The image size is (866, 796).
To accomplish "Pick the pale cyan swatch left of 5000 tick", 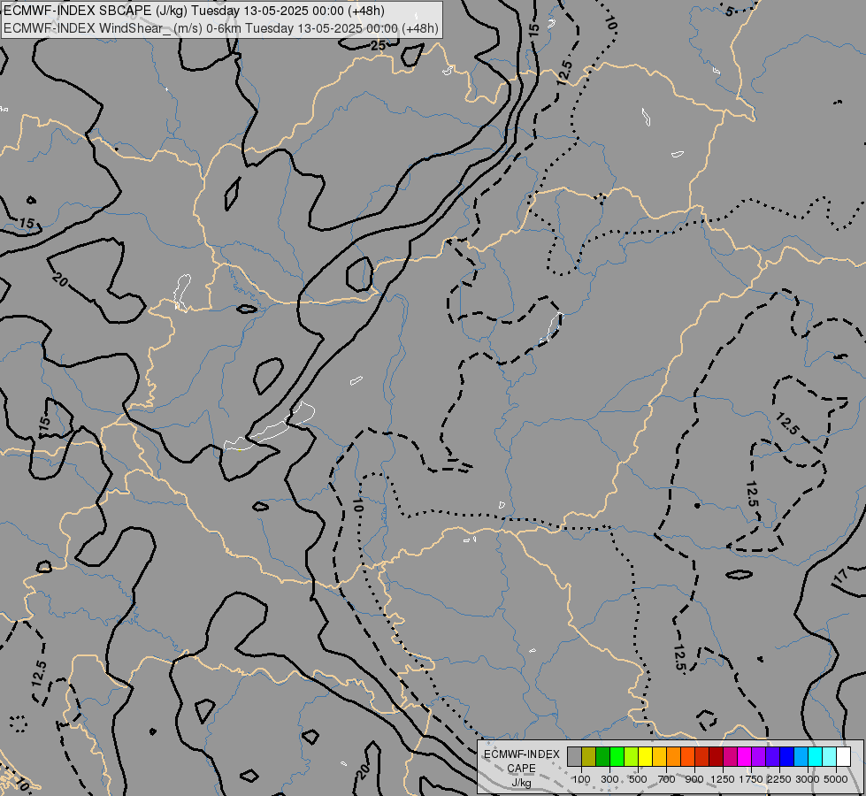I will click(x=829, y=756).
